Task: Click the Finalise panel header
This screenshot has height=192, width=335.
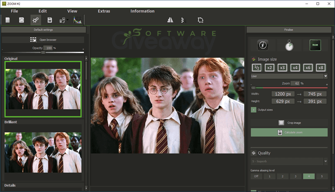Action: 288,30
